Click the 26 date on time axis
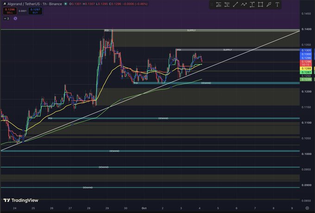Image resolution: width=315 pixels, height=213 pixels. coord(51,208)
